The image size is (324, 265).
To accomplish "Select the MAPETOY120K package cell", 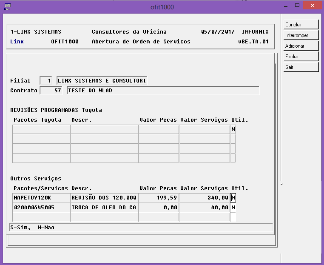I will (x=41, y=198).
